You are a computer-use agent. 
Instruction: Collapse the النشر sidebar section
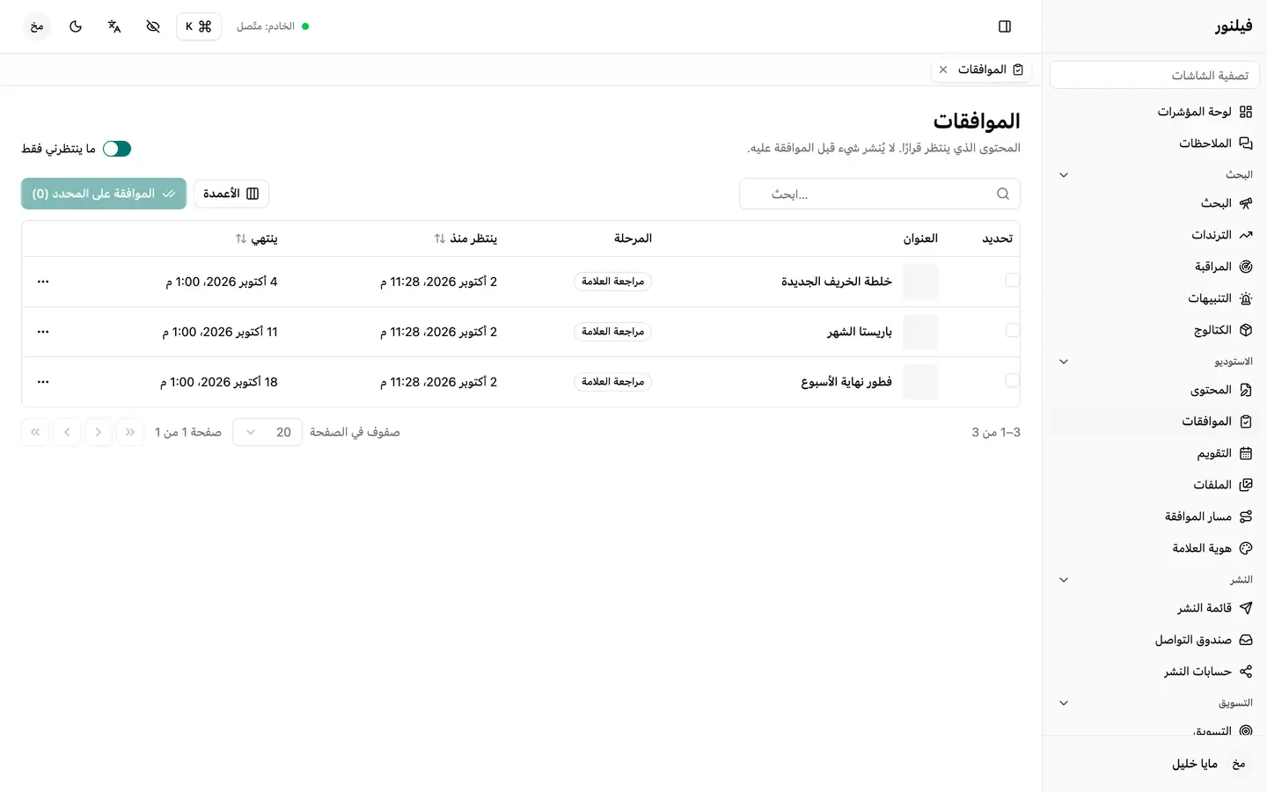(x=1064, y=580)
